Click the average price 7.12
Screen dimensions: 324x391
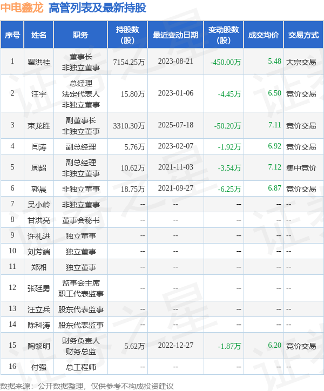[275, 167]
